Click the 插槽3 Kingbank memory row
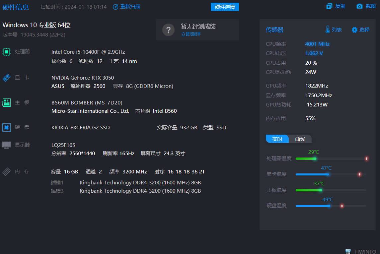This screenshot has height=254, width=380. pos(126,191)
